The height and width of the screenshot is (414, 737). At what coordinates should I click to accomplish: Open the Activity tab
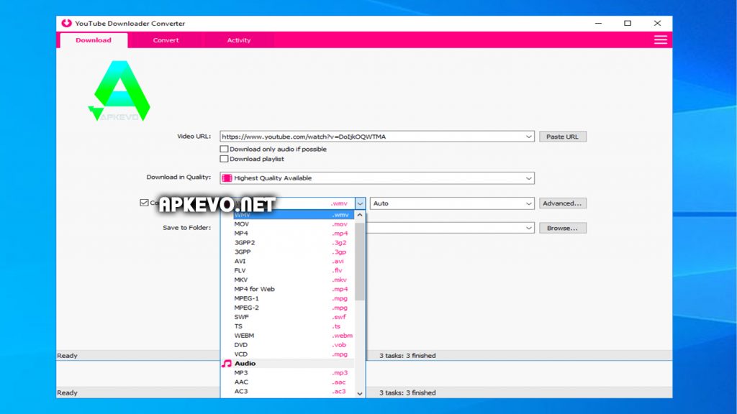pyautogui.click(x=239, y=40)
